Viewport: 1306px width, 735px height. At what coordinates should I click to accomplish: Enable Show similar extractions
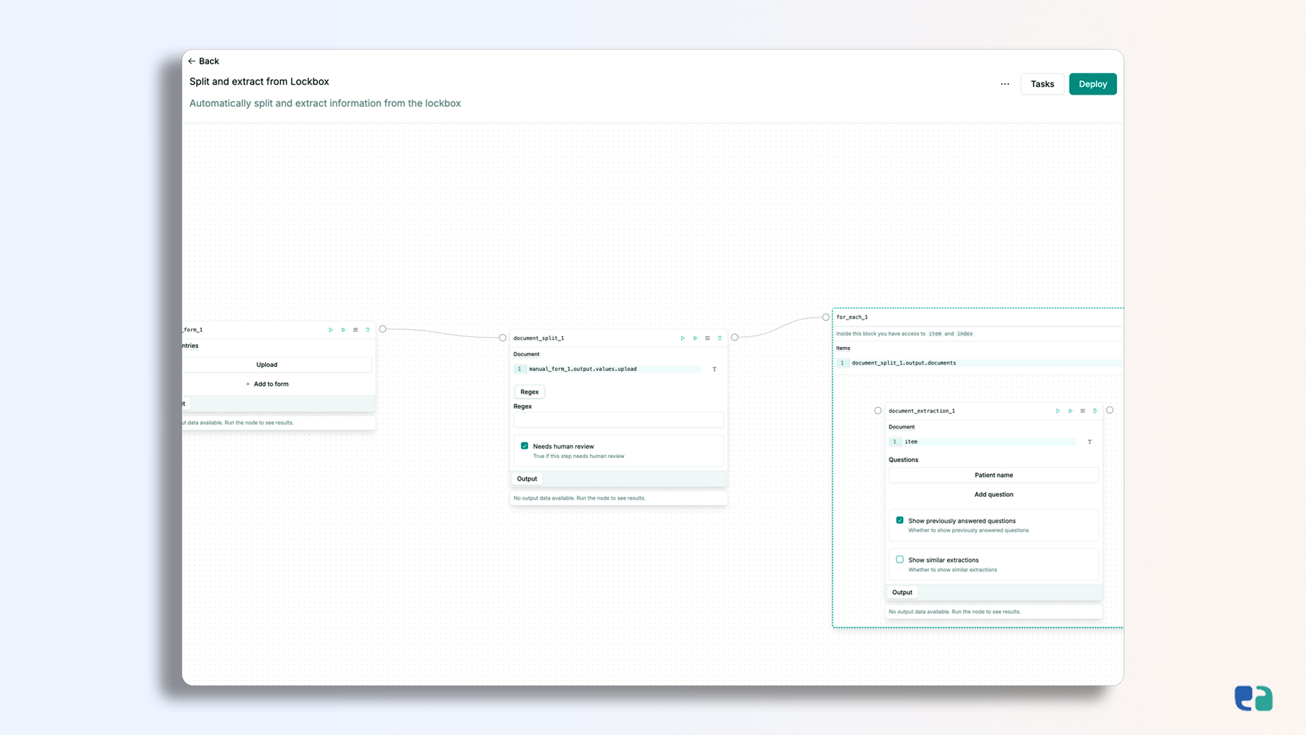click(x=900, y=560)
